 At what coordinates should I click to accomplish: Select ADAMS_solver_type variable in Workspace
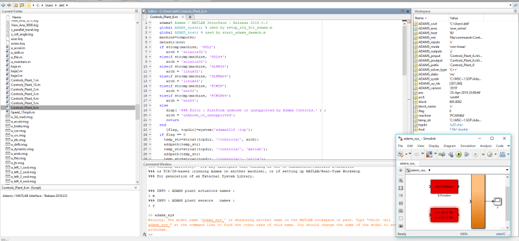point(433,69)
